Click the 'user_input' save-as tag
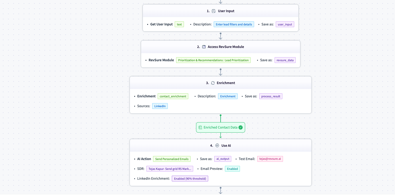395x195 pixels. (285, 24)
